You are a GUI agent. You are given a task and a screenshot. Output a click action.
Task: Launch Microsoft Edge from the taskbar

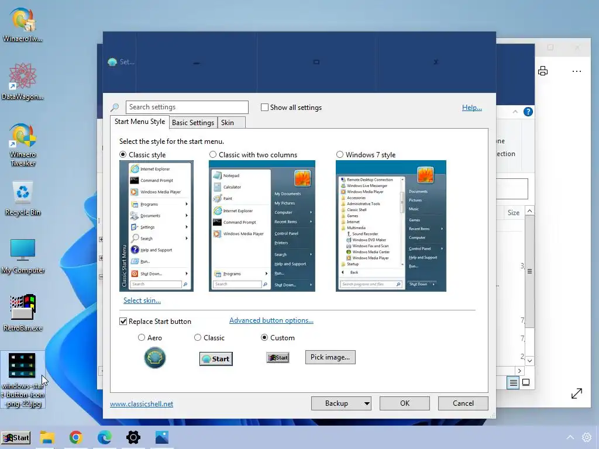(104, 437)
